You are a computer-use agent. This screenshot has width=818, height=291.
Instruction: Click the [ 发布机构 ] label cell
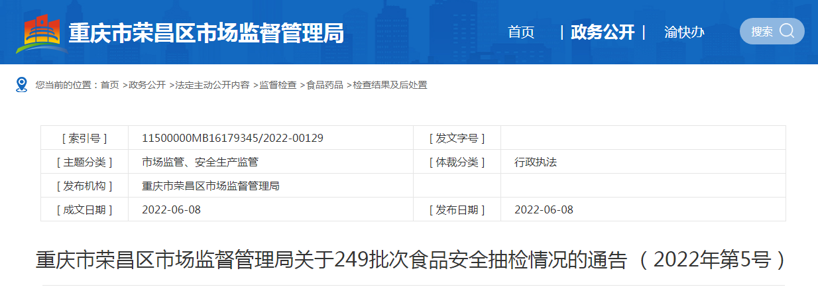[x=85, y=186]
